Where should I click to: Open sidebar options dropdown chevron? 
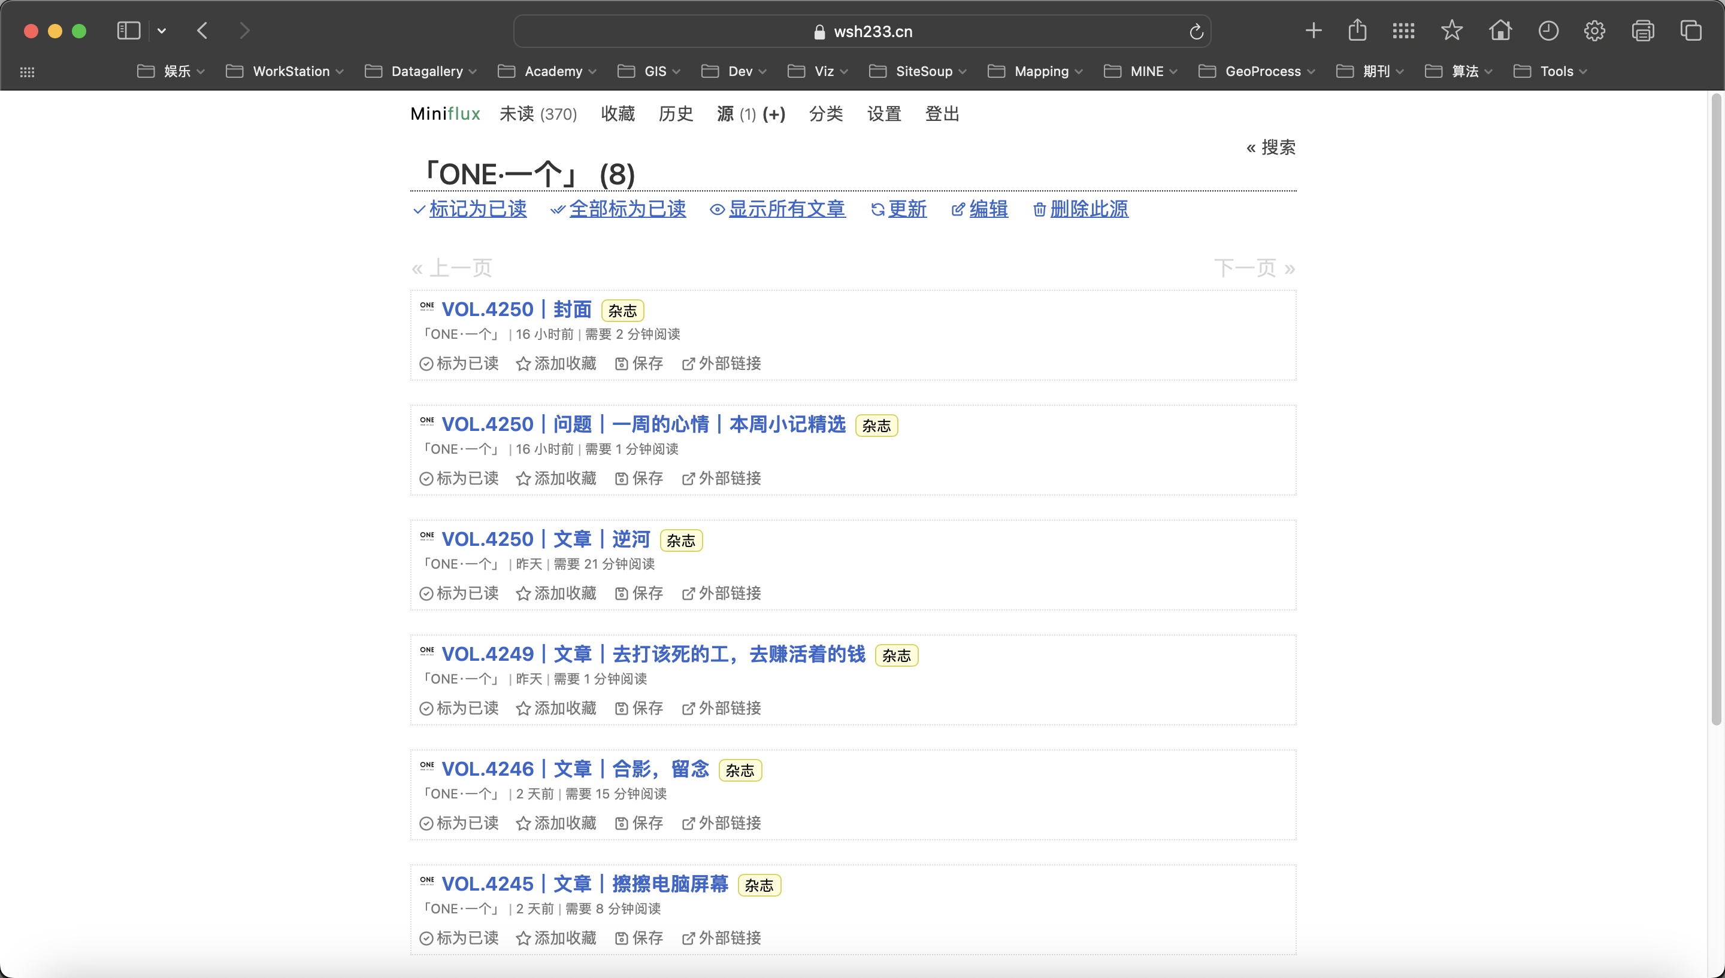[x=162, y=31]
